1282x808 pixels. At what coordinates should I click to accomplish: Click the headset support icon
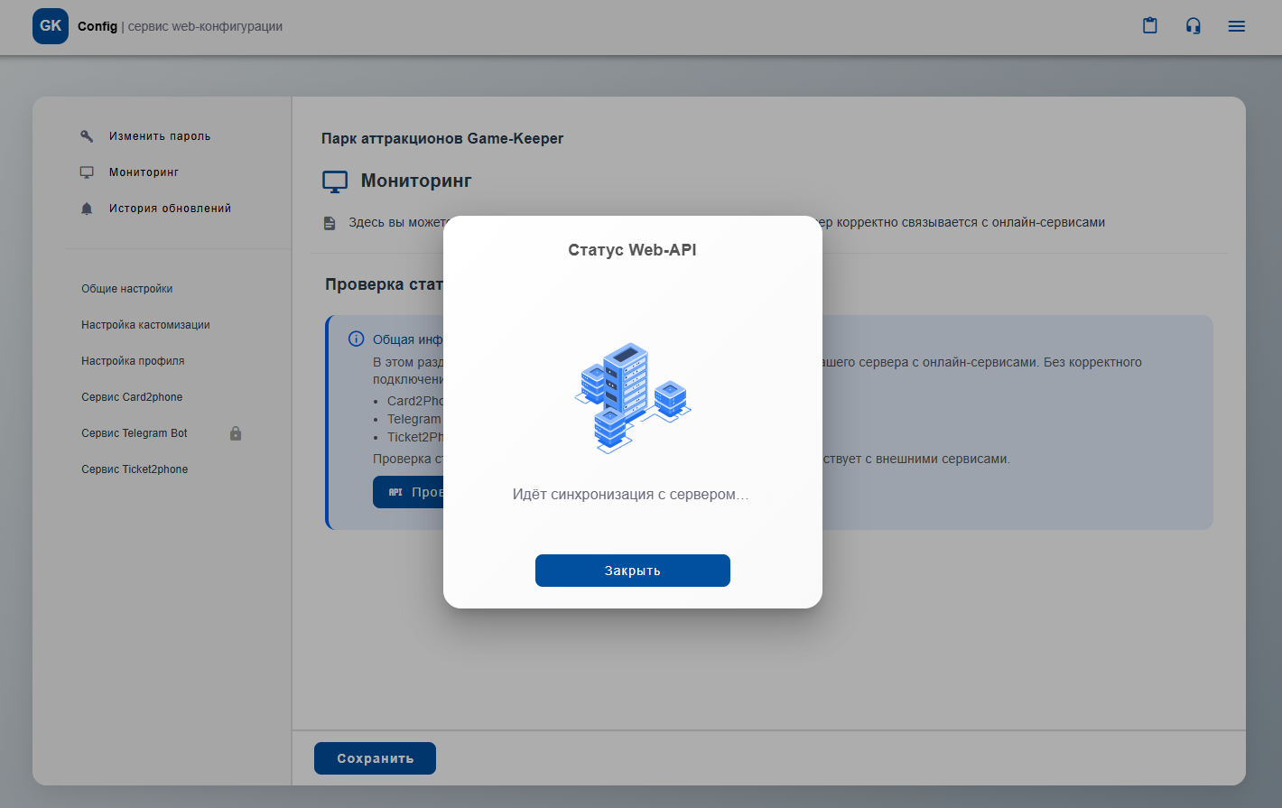(1193, 26)
